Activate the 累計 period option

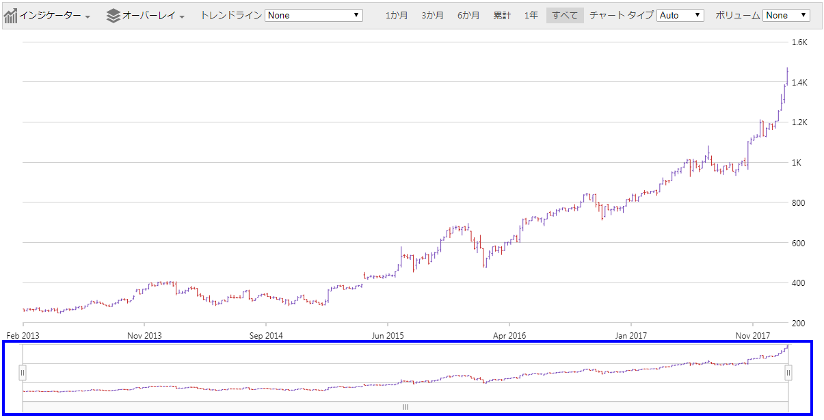pos(503,14)
